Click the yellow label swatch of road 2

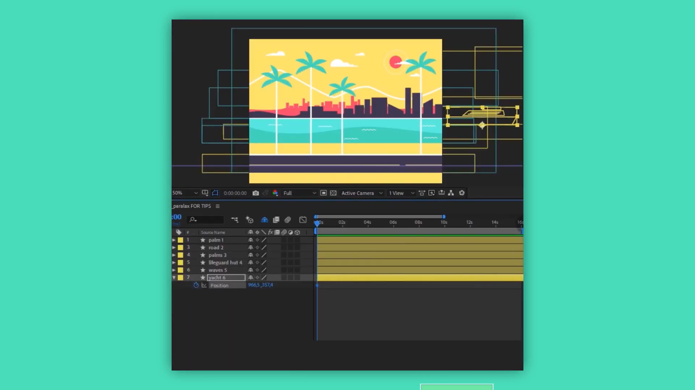point(180,248)
